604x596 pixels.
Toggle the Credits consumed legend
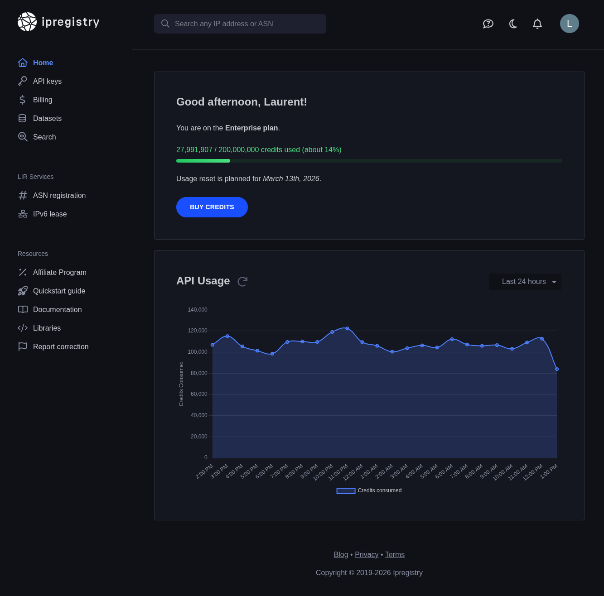(x=368, y=490)
